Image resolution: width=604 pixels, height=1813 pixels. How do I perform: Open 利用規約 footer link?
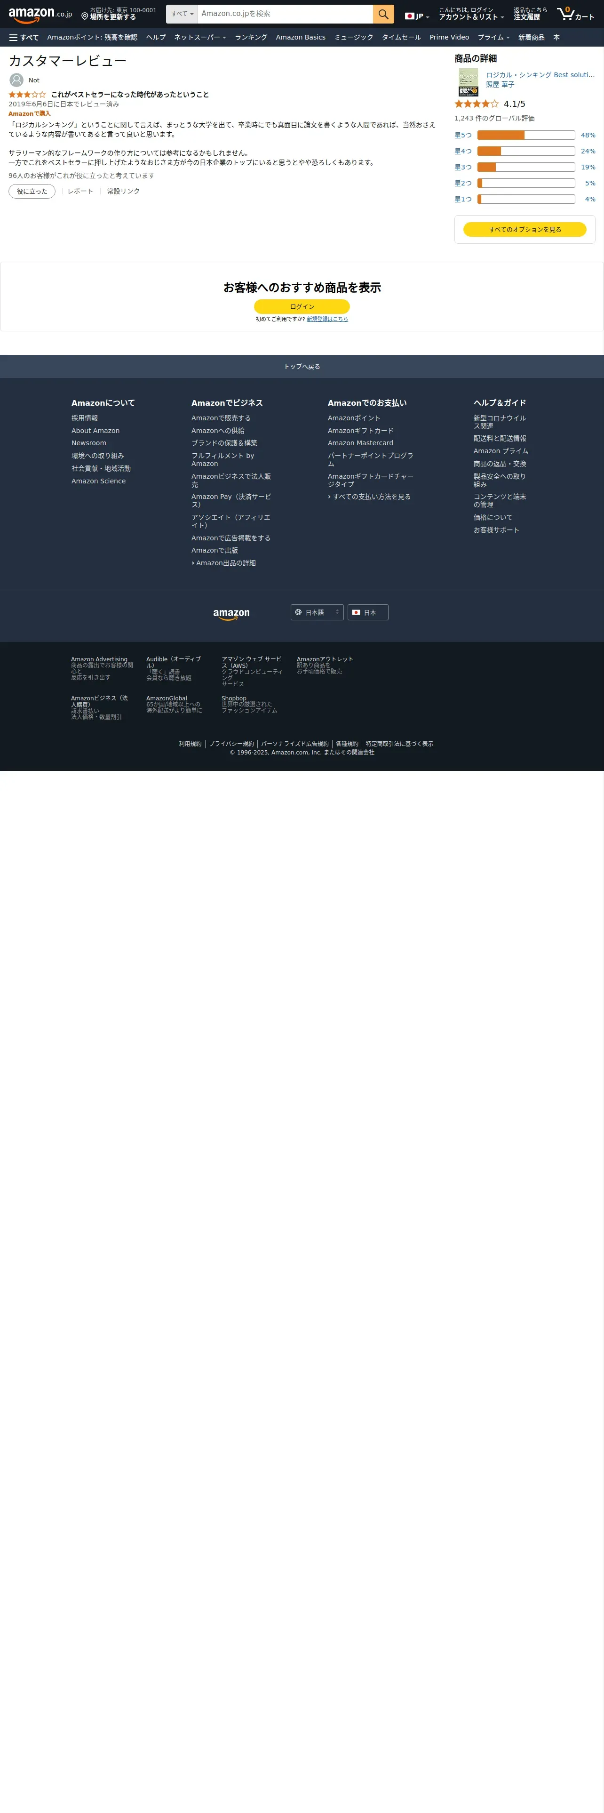tap(190, 744)
